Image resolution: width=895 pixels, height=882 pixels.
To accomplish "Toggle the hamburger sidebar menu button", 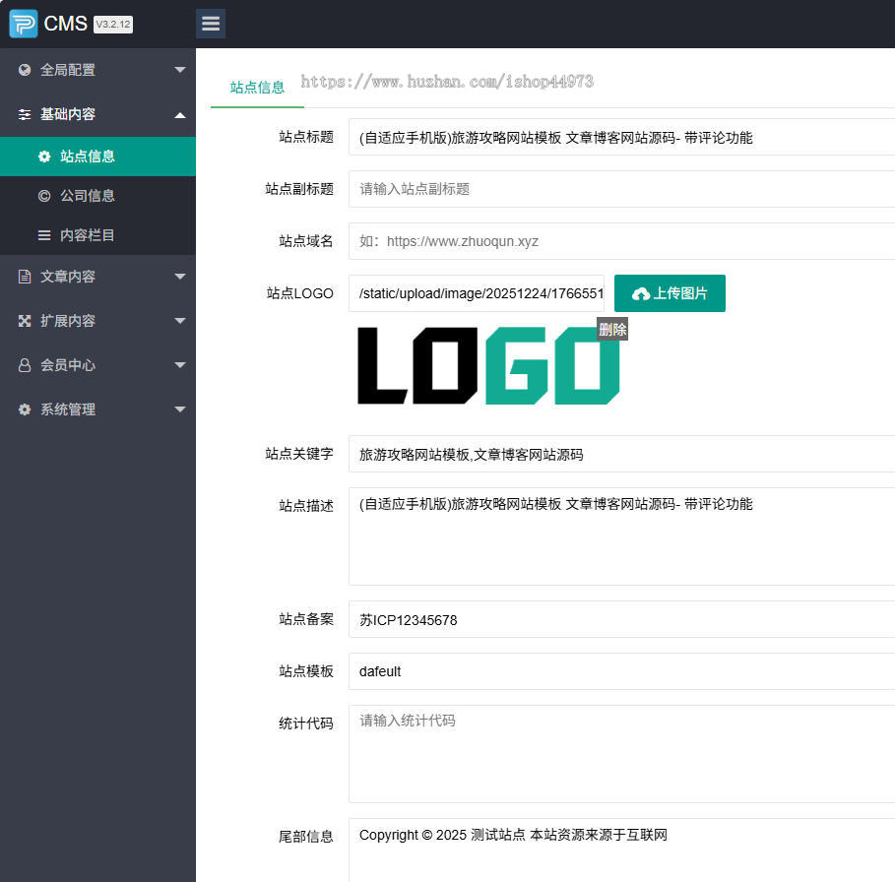I will pos(211,24).
